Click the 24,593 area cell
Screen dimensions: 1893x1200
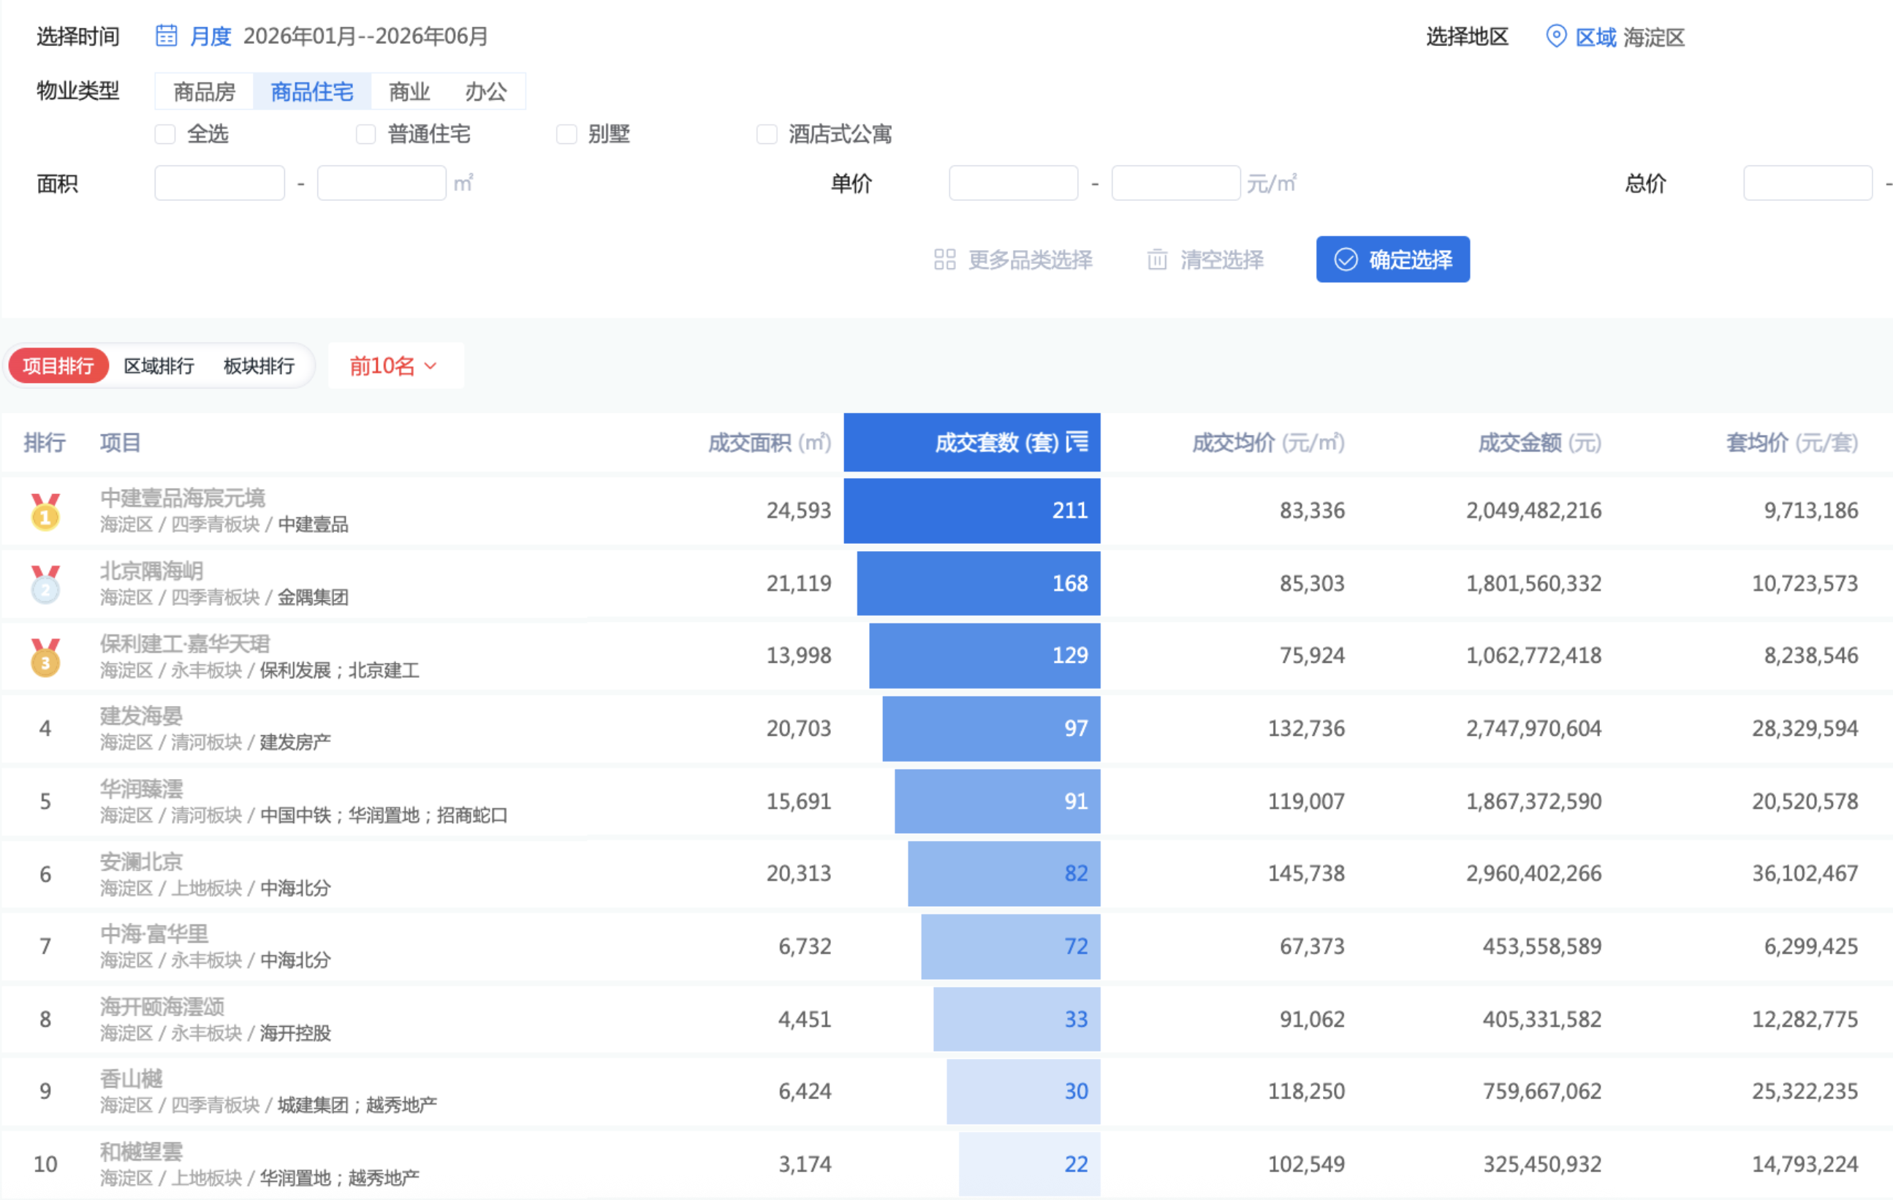(x=799, y=511)
